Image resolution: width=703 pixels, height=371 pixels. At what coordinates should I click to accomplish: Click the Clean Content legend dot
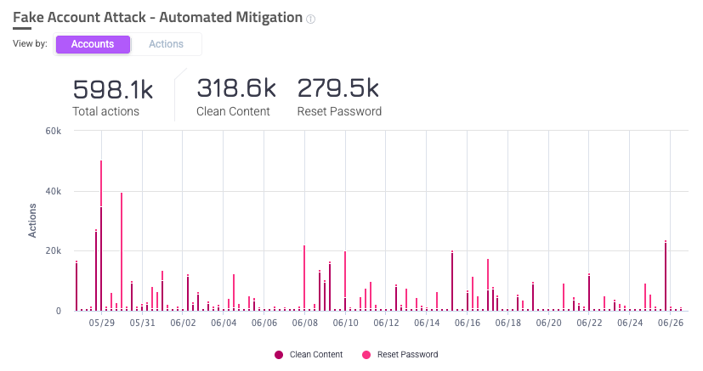(278, 354)
